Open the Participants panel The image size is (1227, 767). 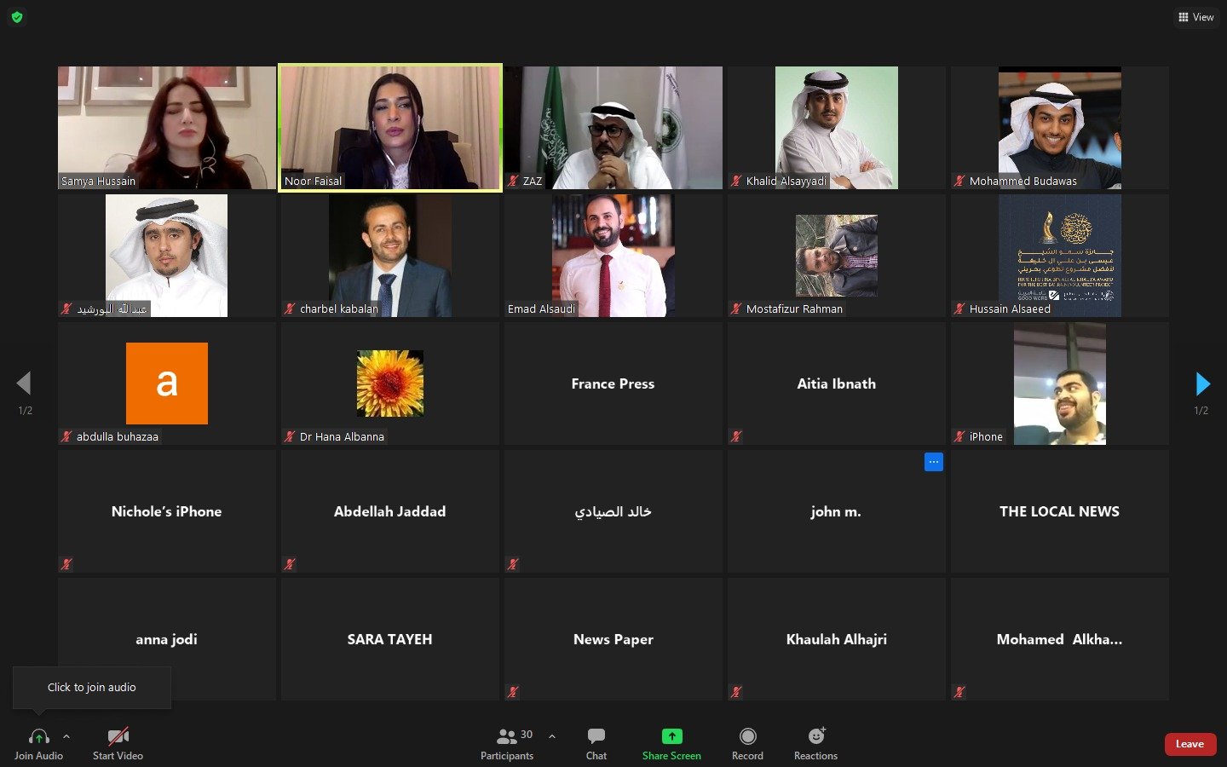[507, 742]
